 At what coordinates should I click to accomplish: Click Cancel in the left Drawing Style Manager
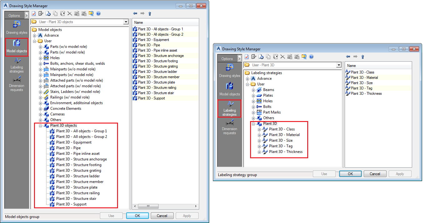162,215
